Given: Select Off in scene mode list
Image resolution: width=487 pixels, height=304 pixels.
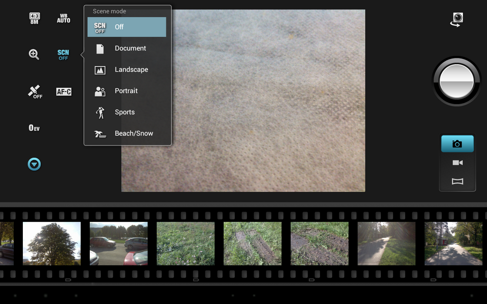Looking at the screenshot, I should coord(127,27).
